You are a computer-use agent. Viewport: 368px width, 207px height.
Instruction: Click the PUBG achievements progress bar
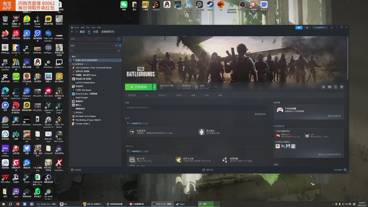tap(211, 88)
